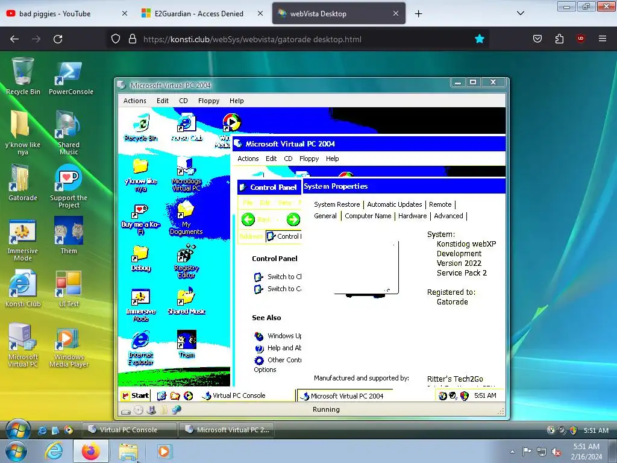Switch to the General tab

tap(325, 216)
